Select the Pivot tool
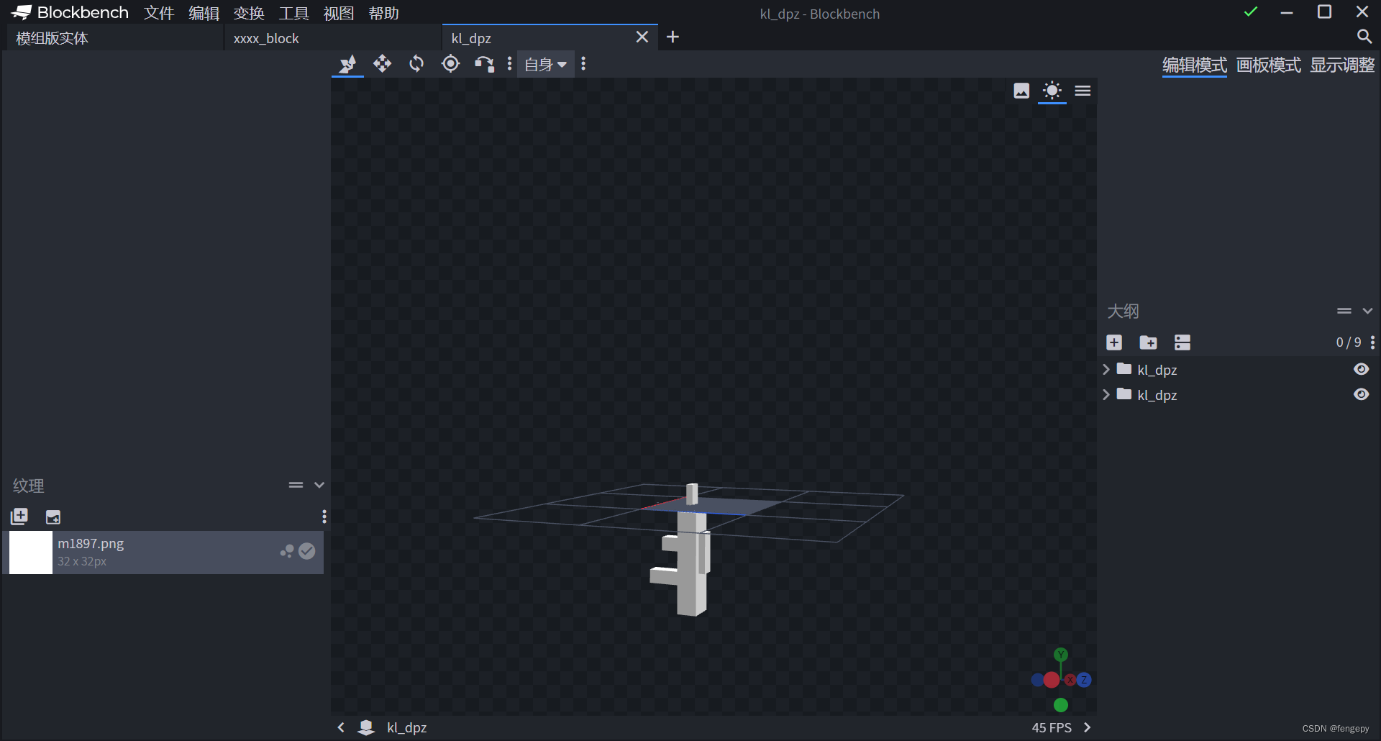Viewport: 1381px width, 741px height. point(450,64)
